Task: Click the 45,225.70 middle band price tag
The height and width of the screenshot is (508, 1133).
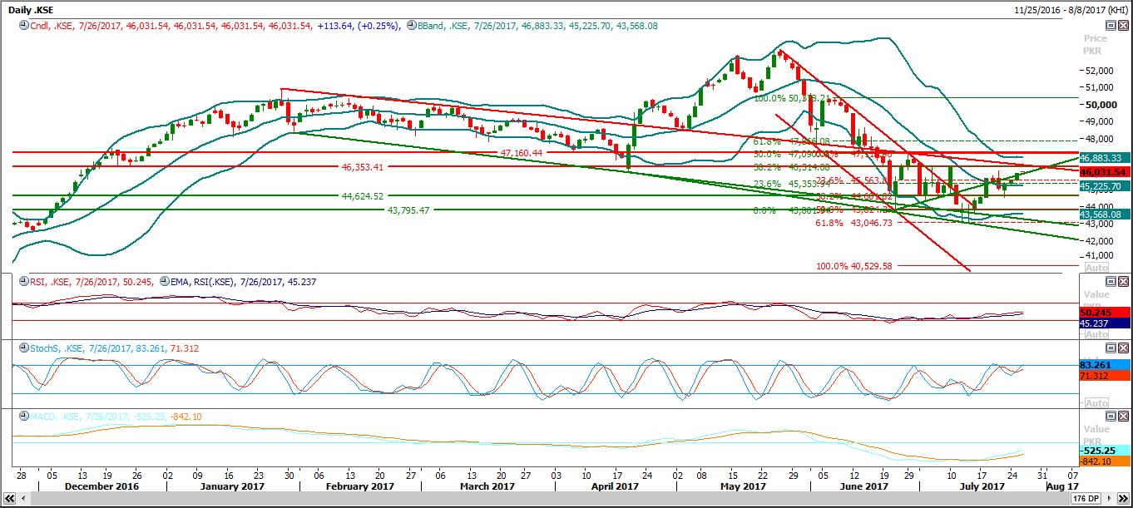Action: tap(1103, 186)
